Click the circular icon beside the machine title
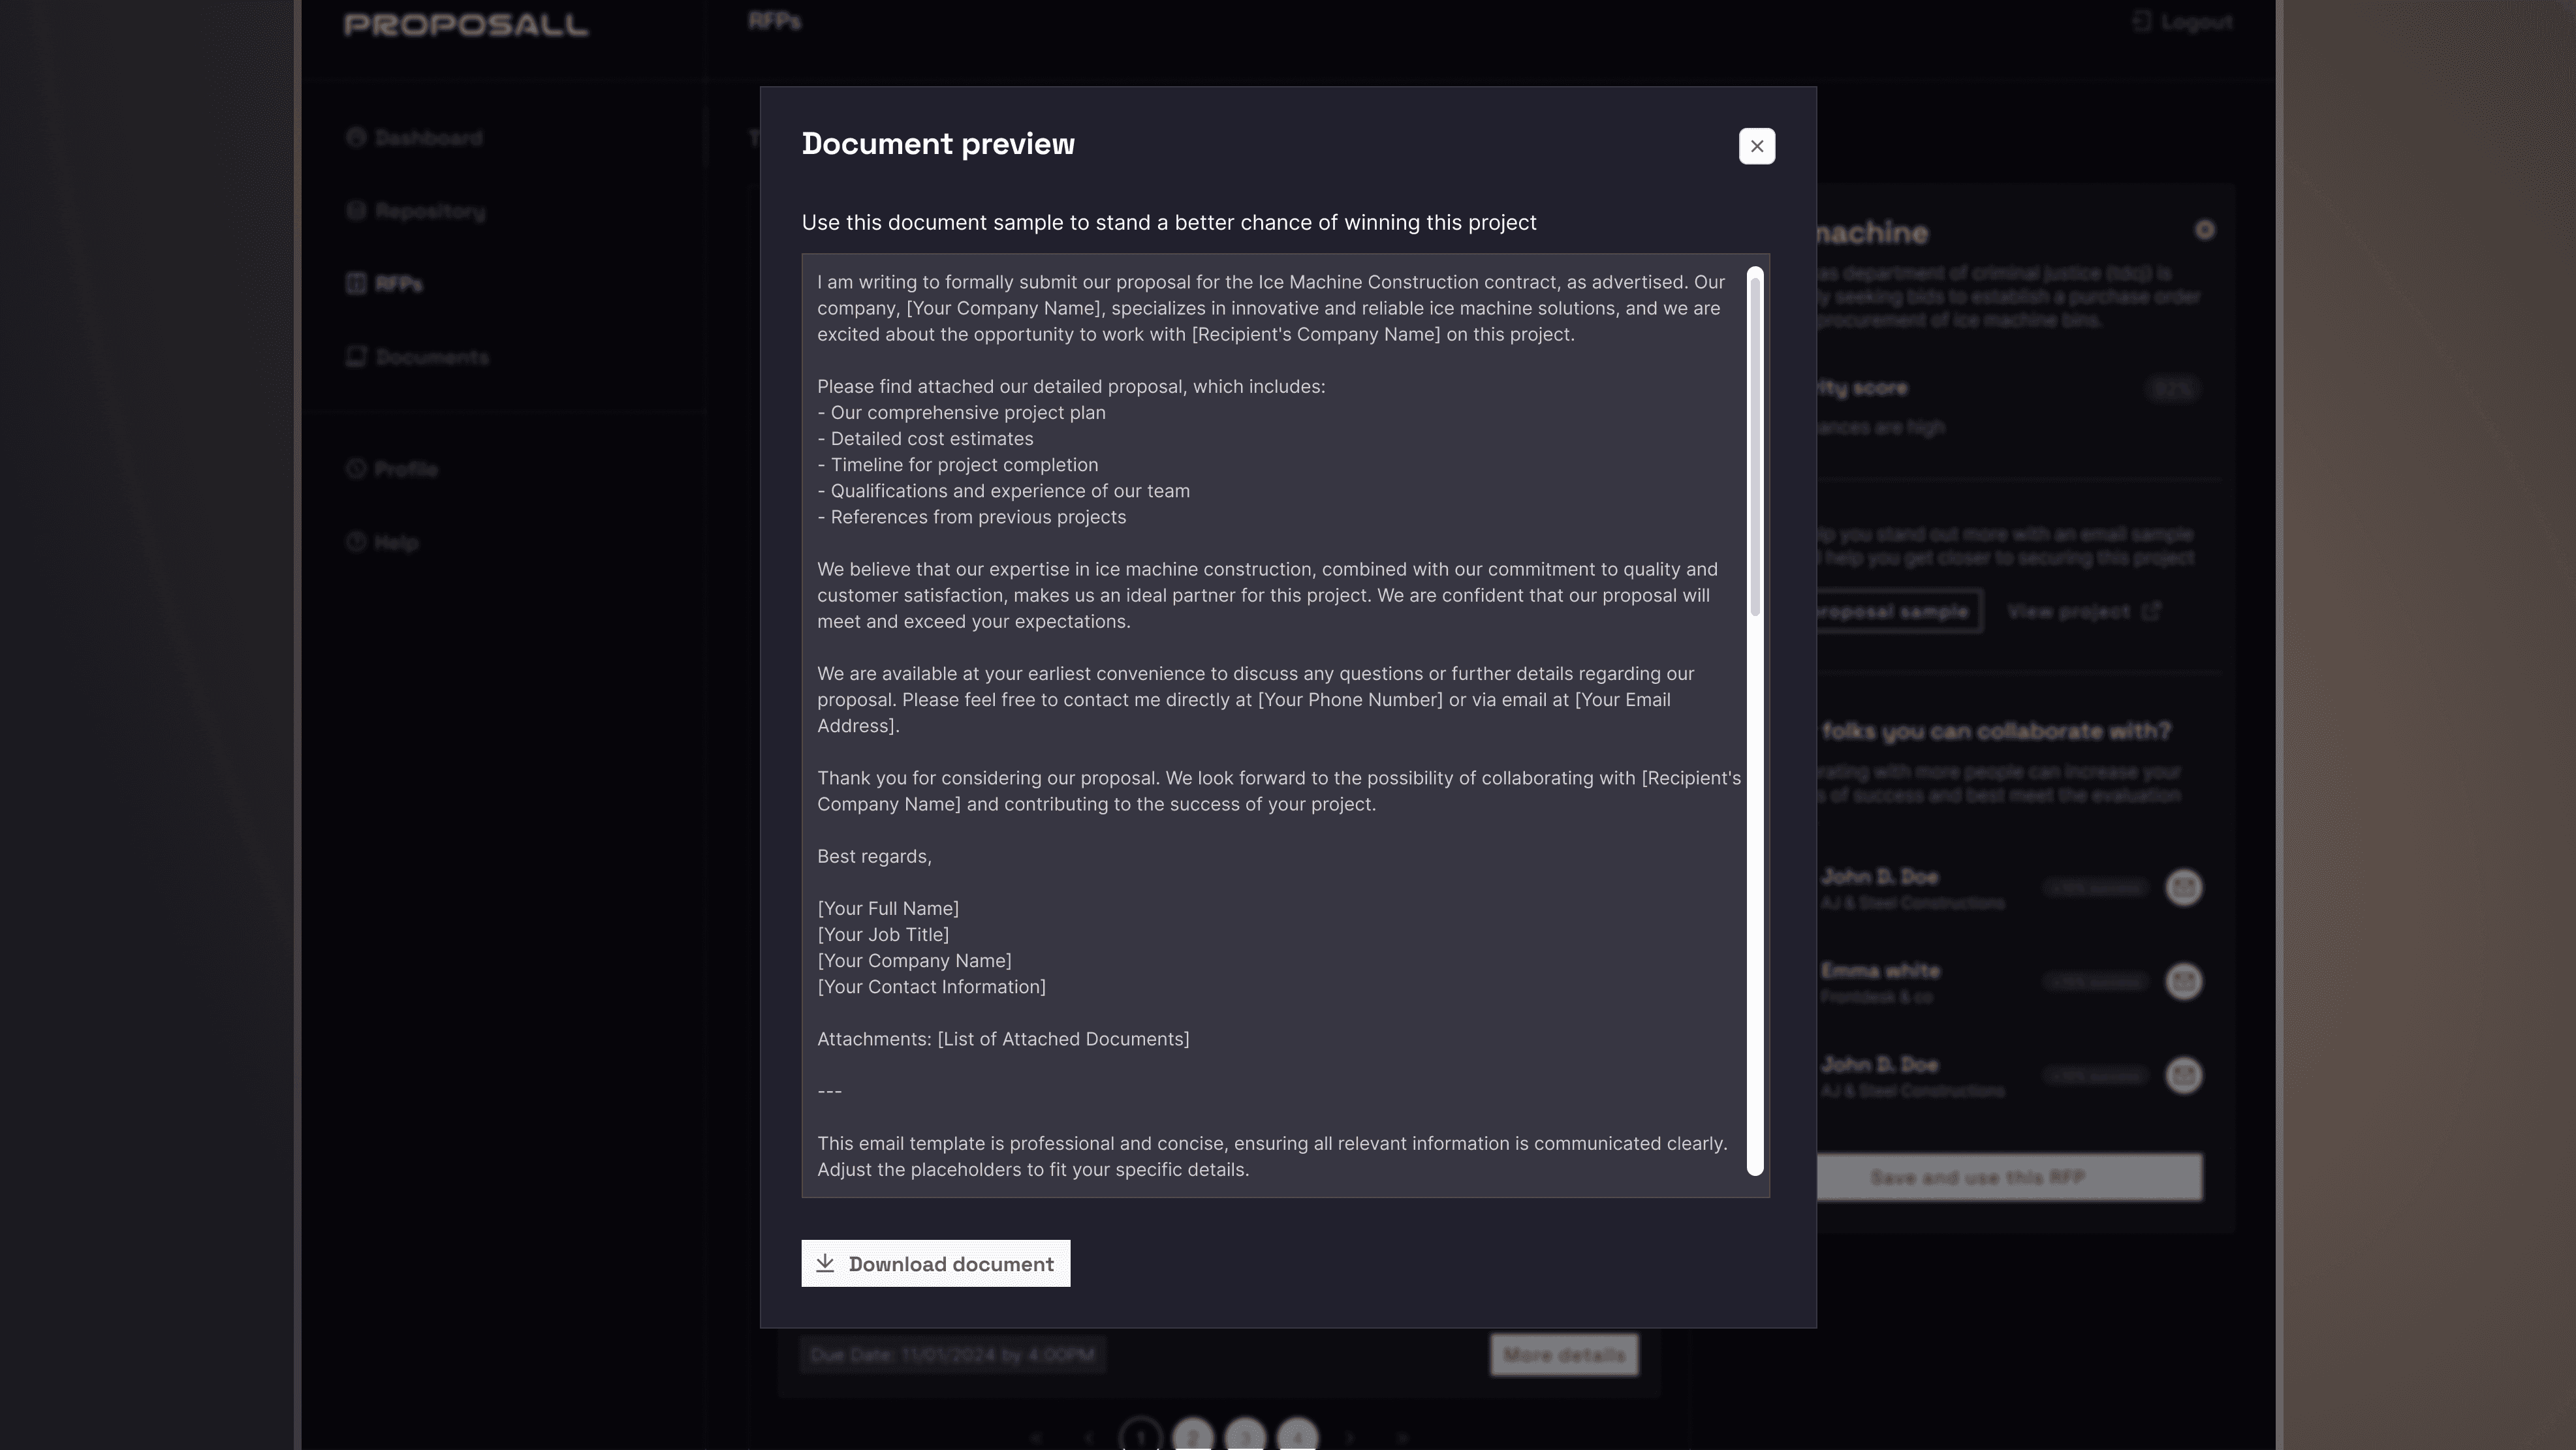The height and width of the screenshot is (1450, 2576). (x=2204, y=231)
